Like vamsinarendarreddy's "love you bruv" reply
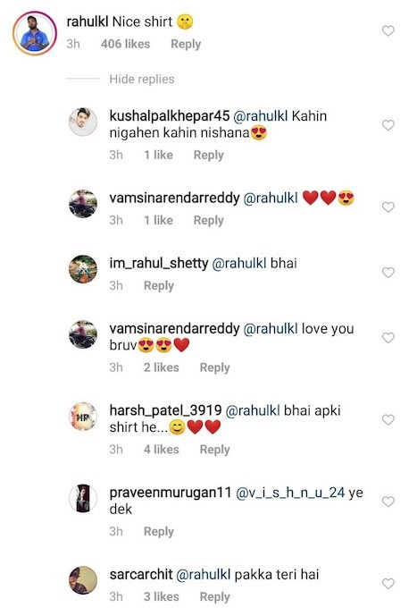Viewport: 417px width, 616px height. (x=388, y=338)
